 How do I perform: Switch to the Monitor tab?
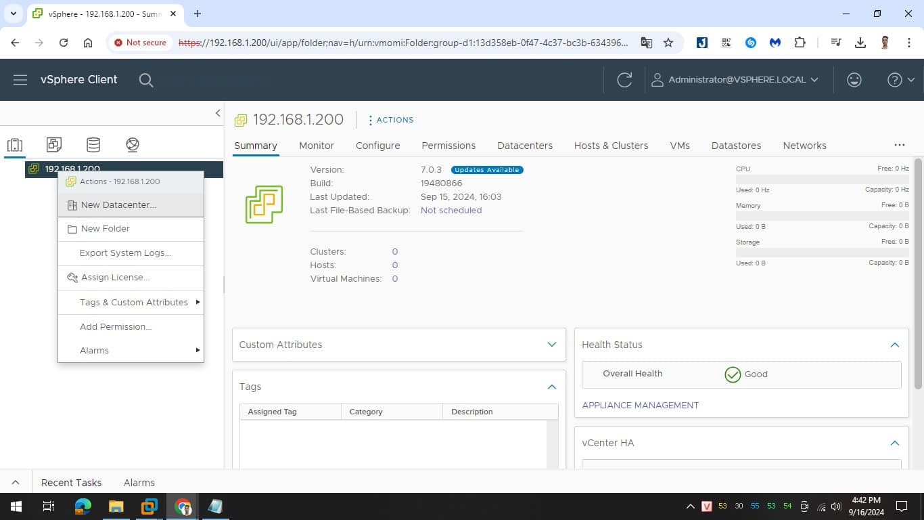tap(317, 146)
